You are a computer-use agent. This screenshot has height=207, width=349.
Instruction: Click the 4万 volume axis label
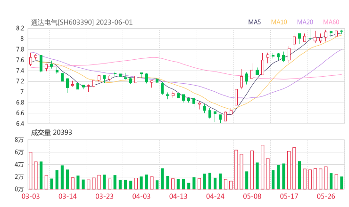19,165
